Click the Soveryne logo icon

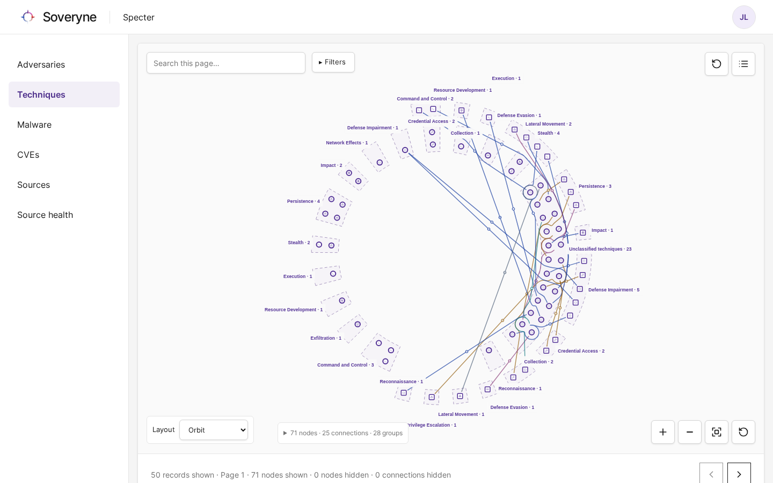tap(28, 17)
